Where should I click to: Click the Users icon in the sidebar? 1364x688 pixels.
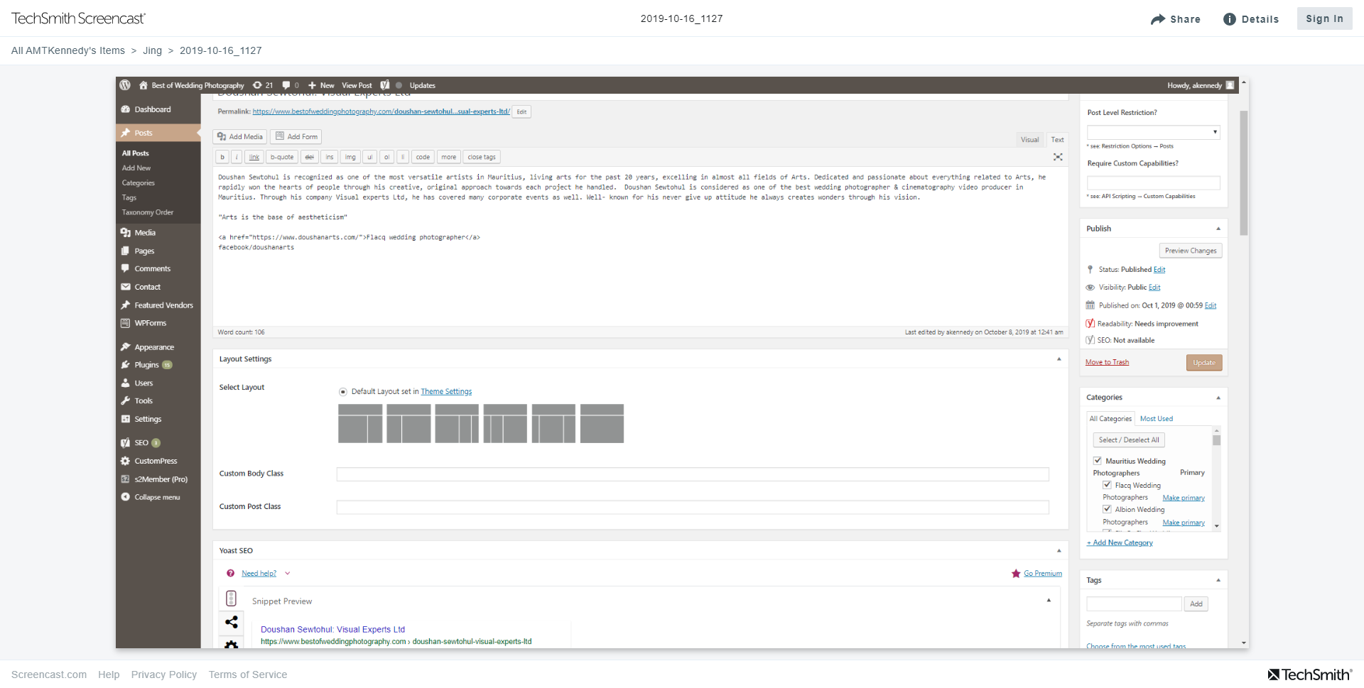126,383
